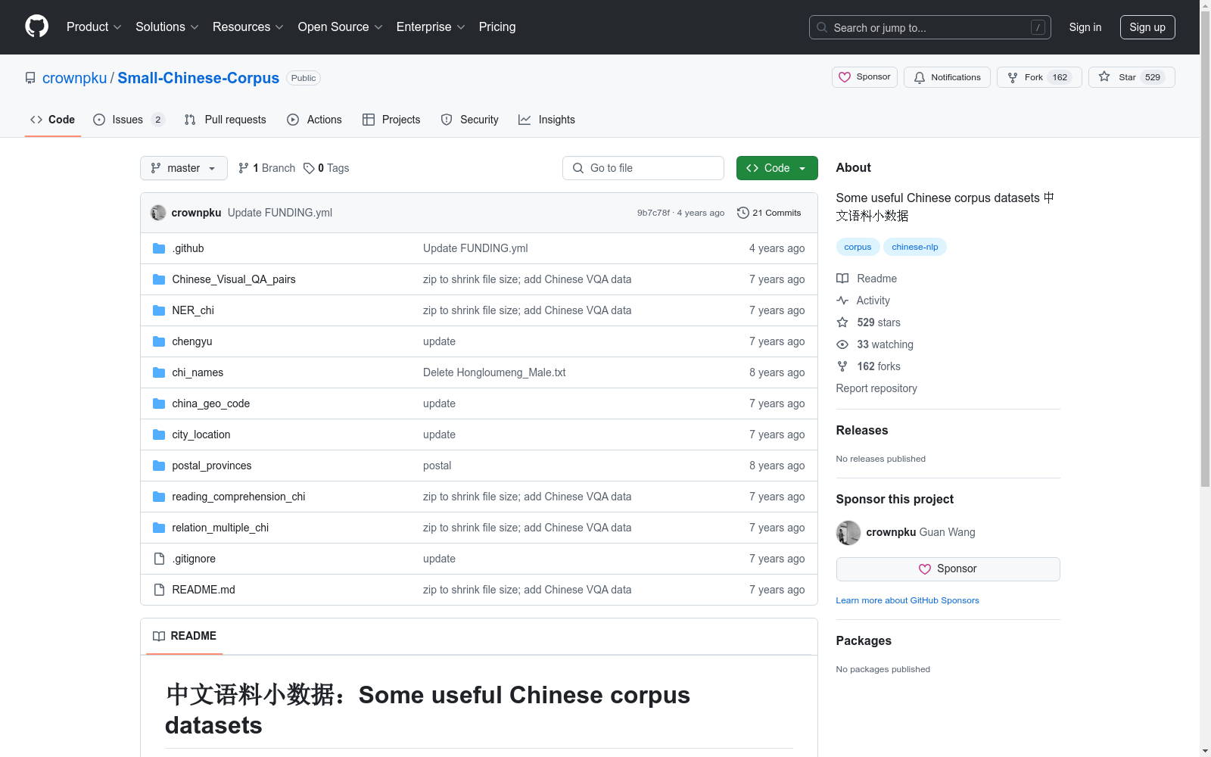The width and height of the screenshot is (1211, 757).
Task: Open the Actions tab
Action: click(x=315, y=120)
